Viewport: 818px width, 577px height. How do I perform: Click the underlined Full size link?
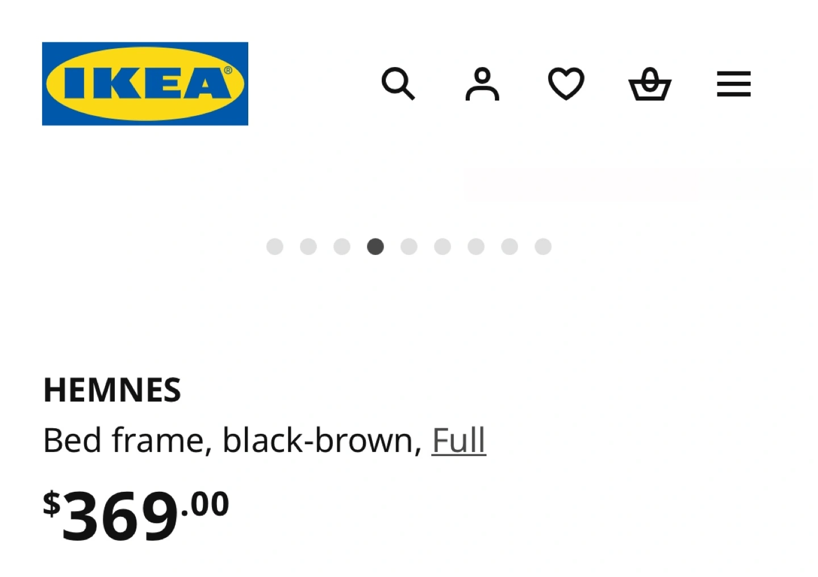coord(458,441)
